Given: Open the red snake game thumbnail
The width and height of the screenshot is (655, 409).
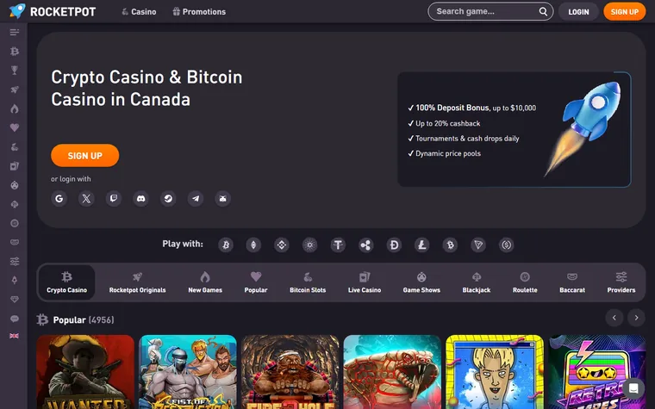Looking at the screenshot, I should pos(392,372).
